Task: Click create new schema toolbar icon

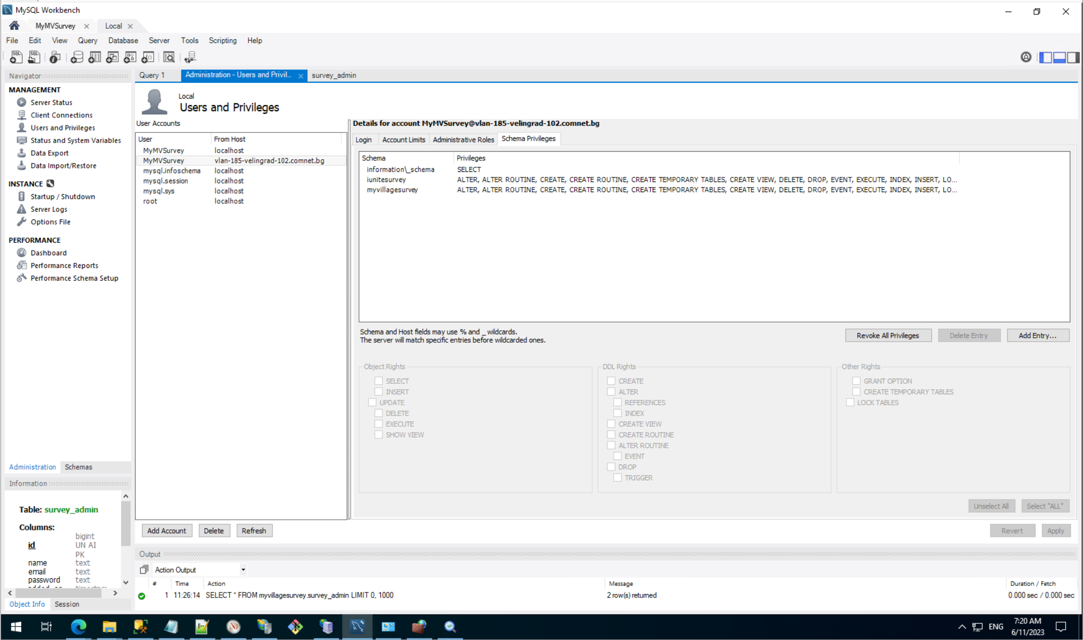Action: tap(76, 57)
